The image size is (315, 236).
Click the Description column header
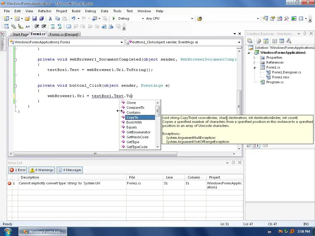point(72,177)
